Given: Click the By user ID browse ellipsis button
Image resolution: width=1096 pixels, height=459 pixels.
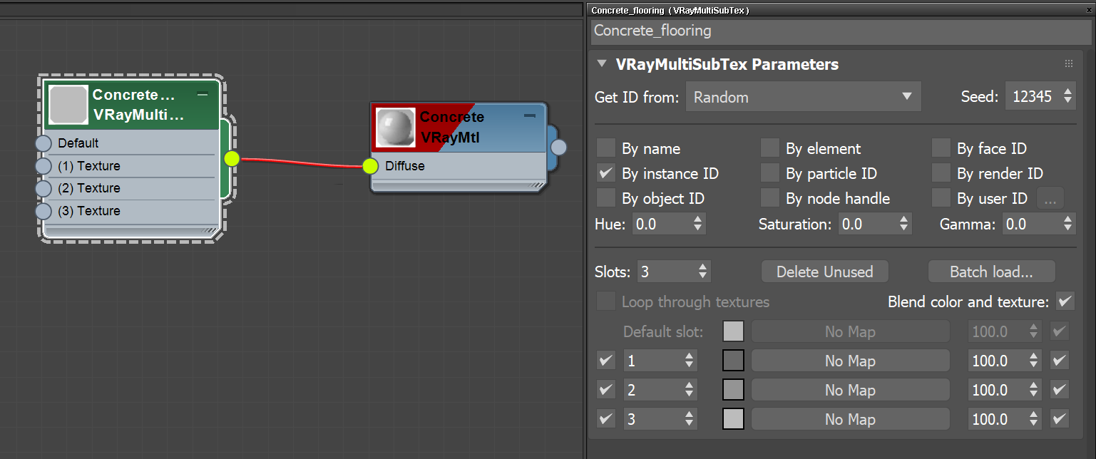Looking at the screenshot, I should coord(1050,198).
